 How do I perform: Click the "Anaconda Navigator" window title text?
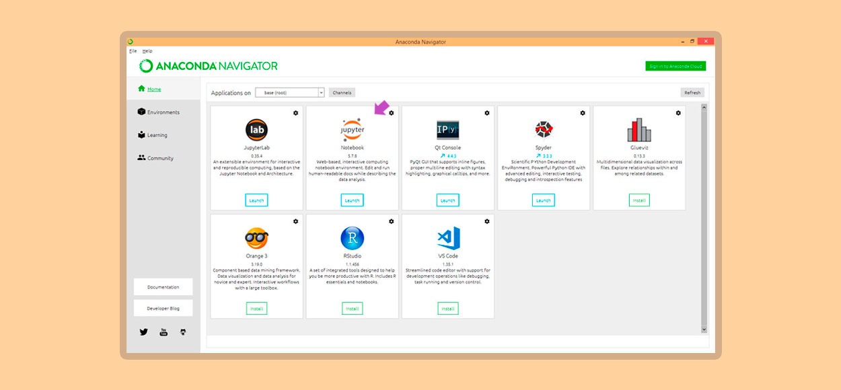[420, 42]
